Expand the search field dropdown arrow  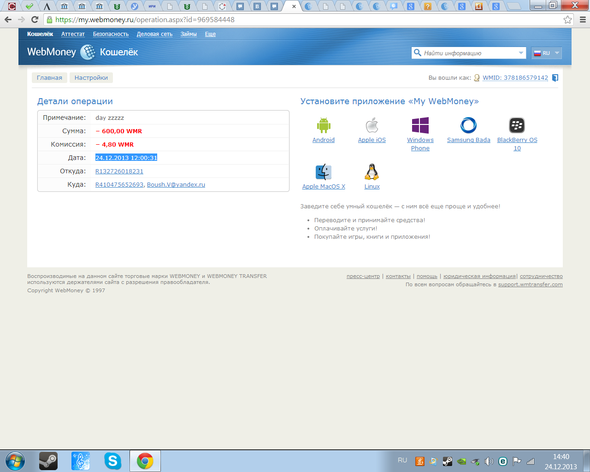coord(521,53)
